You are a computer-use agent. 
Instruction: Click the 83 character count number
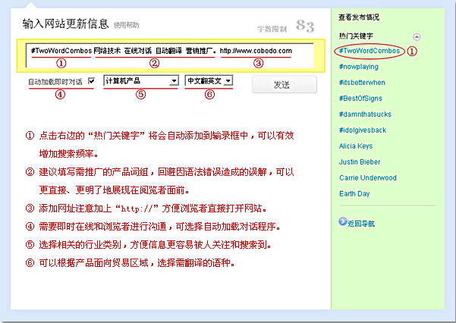[305, 27]
